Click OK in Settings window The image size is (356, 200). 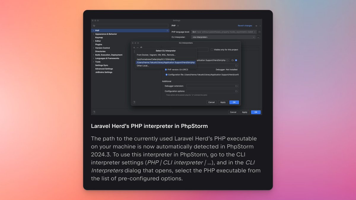[256, 112]
